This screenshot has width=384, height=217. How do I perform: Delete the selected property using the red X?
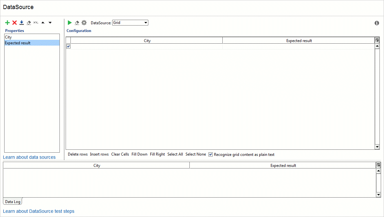[x=14, y=23]
